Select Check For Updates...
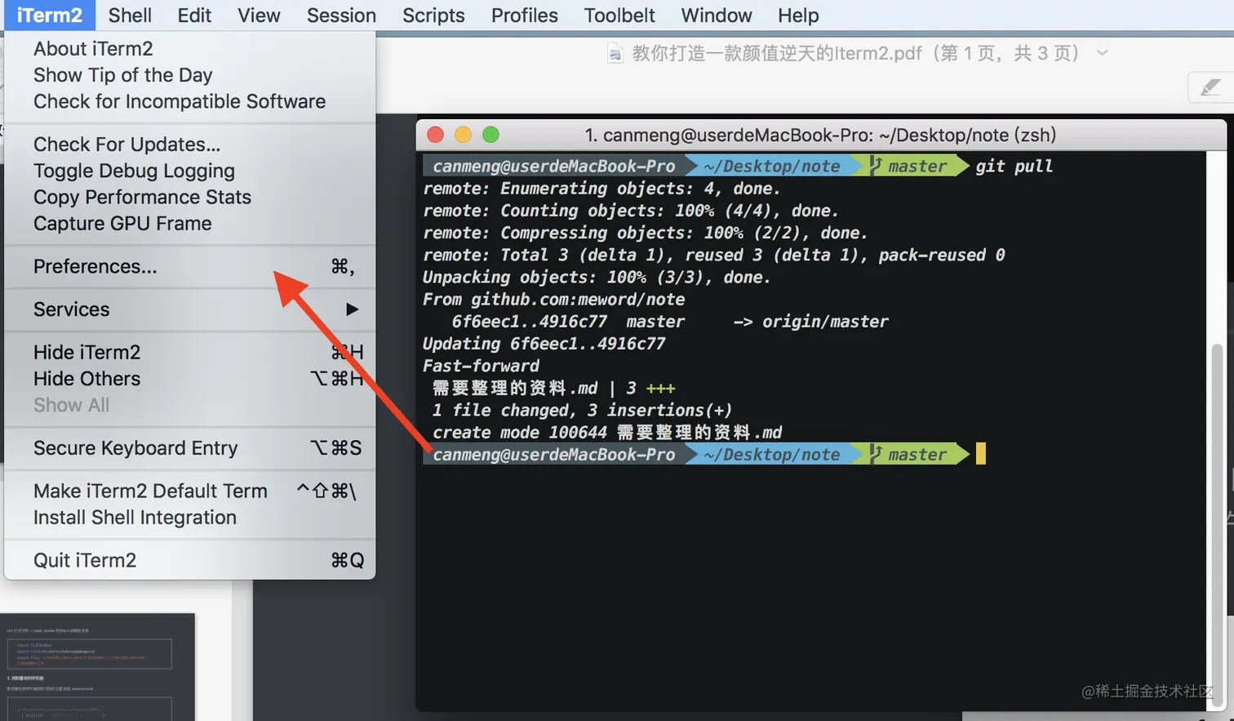 tap(189, 145)
